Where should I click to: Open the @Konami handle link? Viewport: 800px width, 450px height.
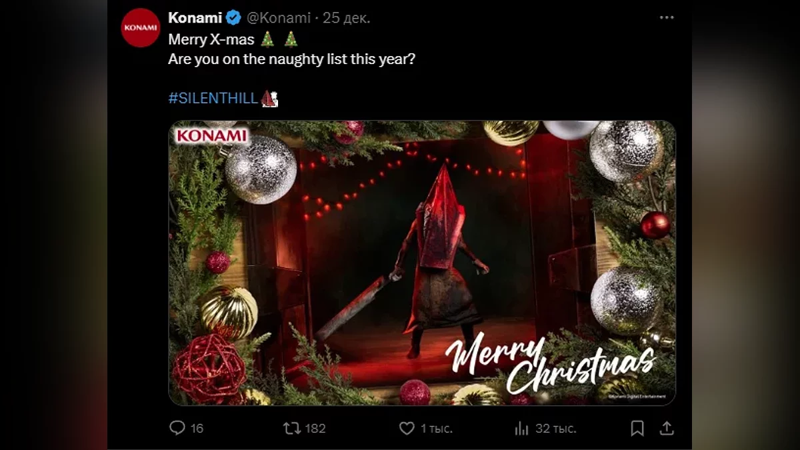pos(279,18)
